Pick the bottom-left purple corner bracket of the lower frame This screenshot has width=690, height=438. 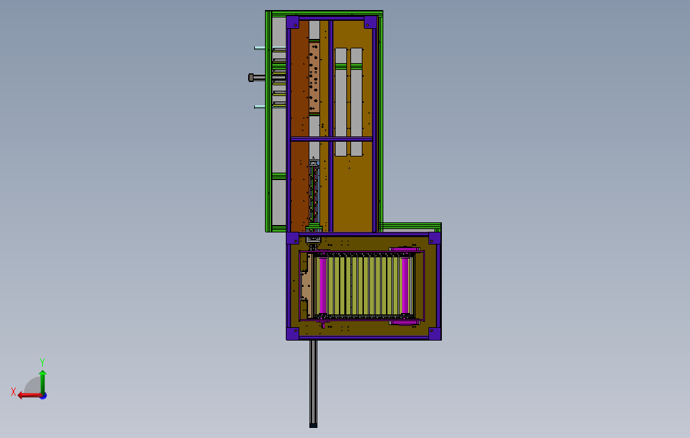293,333
